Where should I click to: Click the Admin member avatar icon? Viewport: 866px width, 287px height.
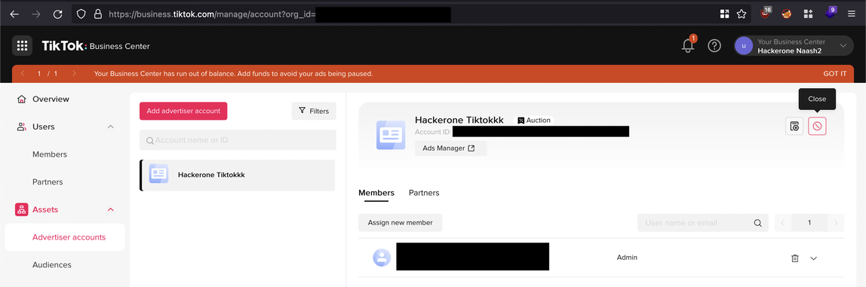(382, 257)
